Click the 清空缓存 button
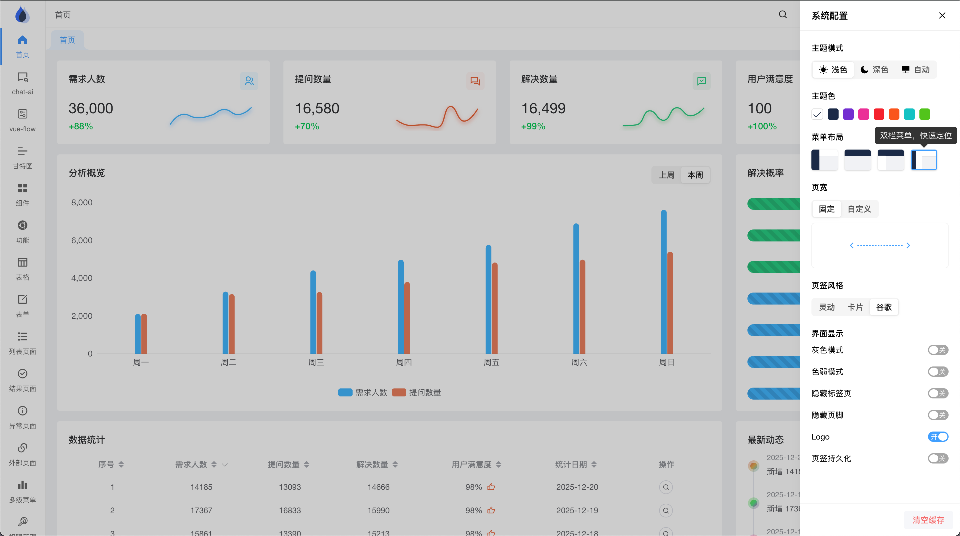The width and height of the screenshot is (960, 536). coord(928,520)
